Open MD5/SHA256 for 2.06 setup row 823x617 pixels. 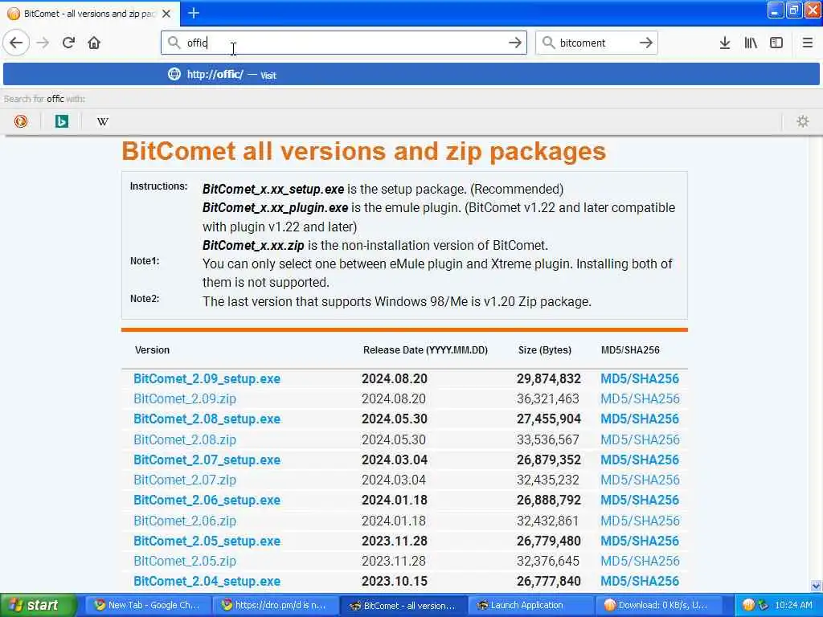tap(640, 501)
